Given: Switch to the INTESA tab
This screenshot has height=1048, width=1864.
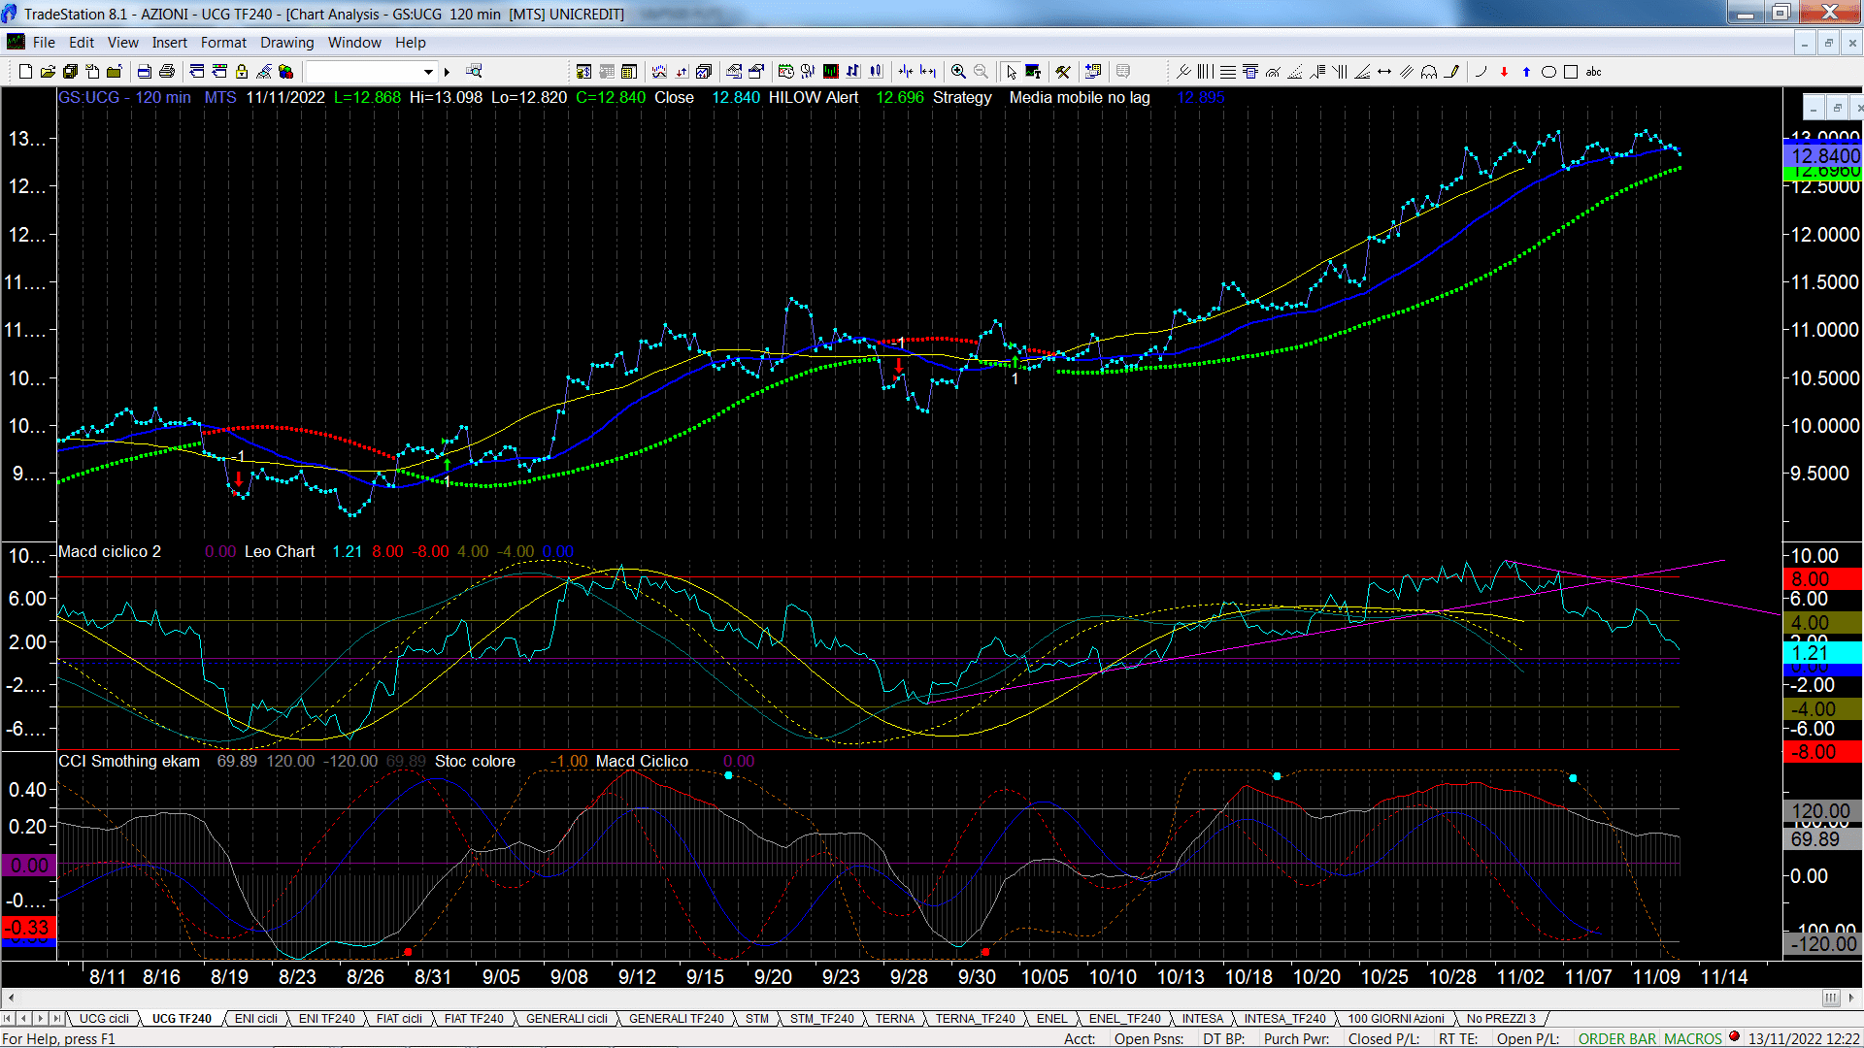Looking at the screenshot, I should pyautogui.click(x=1203, y=1019).
